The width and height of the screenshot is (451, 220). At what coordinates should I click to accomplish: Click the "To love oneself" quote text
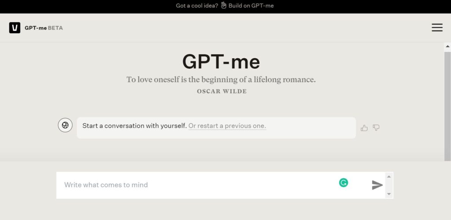point(221,80)
